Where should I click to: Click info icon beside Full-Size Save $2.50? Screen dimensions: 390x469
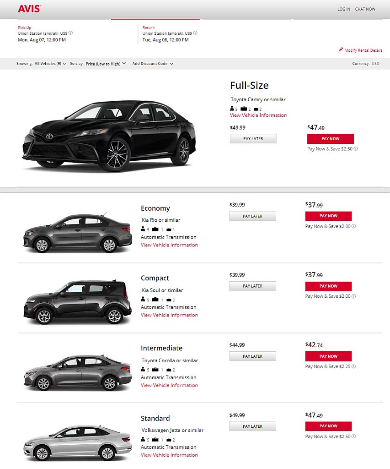356,149
